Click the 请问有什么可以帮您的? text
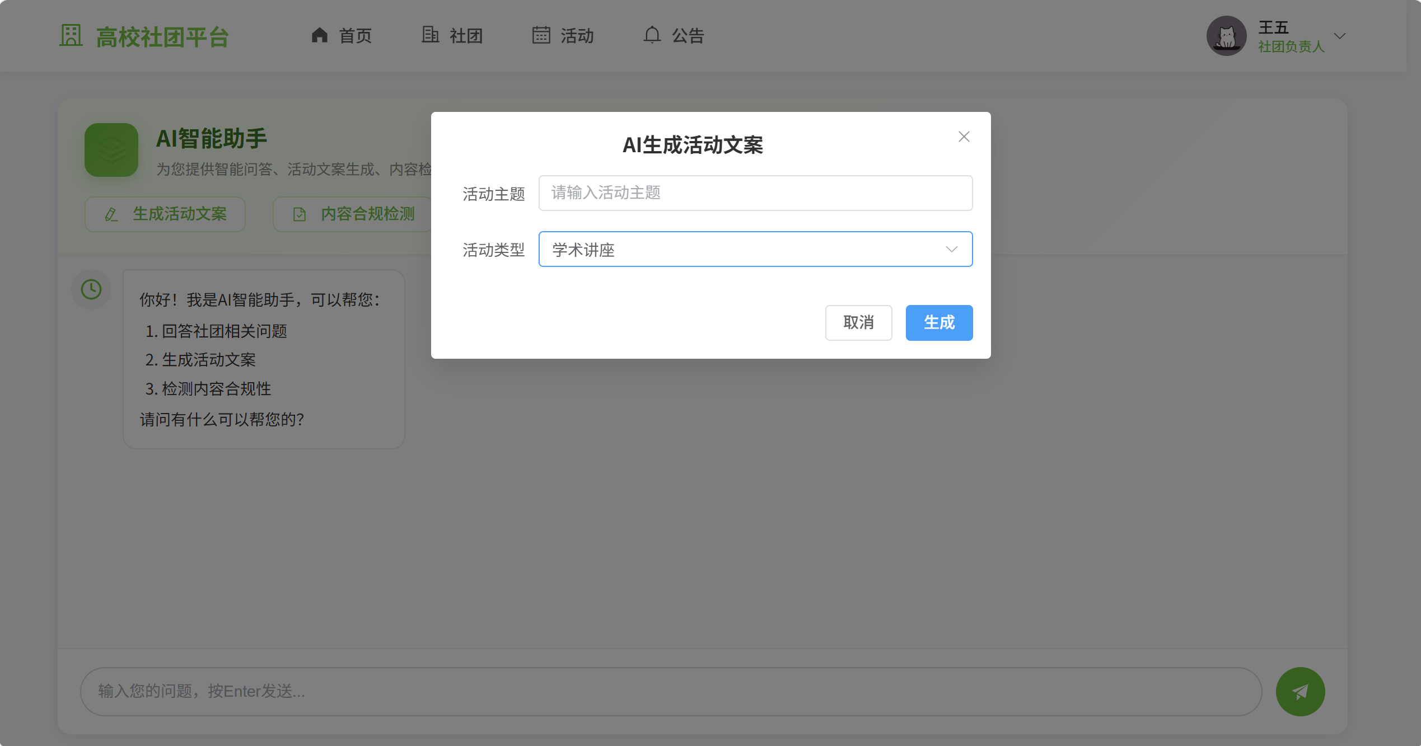 [x=222, y=420]
